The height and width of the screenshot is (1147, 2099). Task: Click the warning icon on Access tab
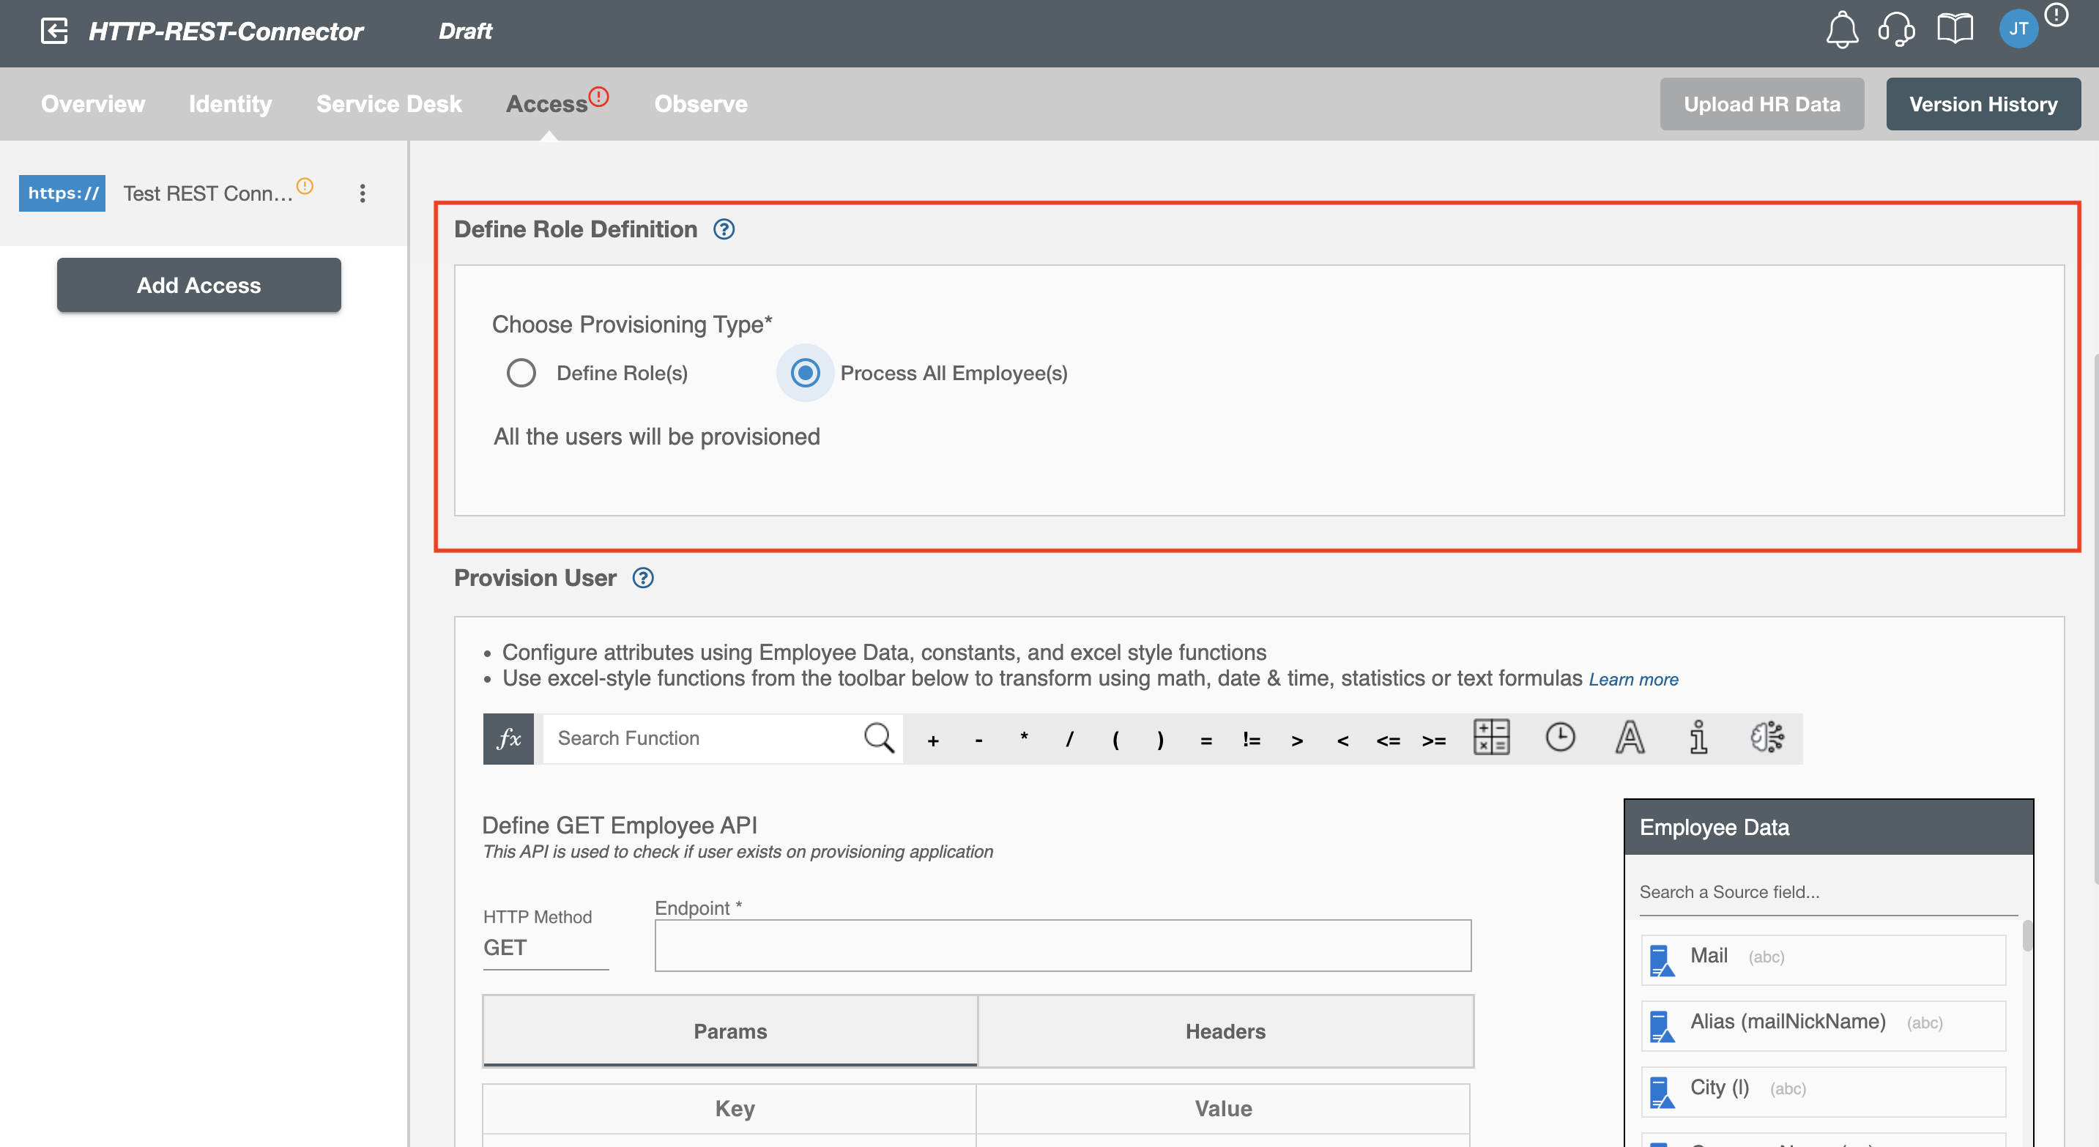[x=599, y=97]
